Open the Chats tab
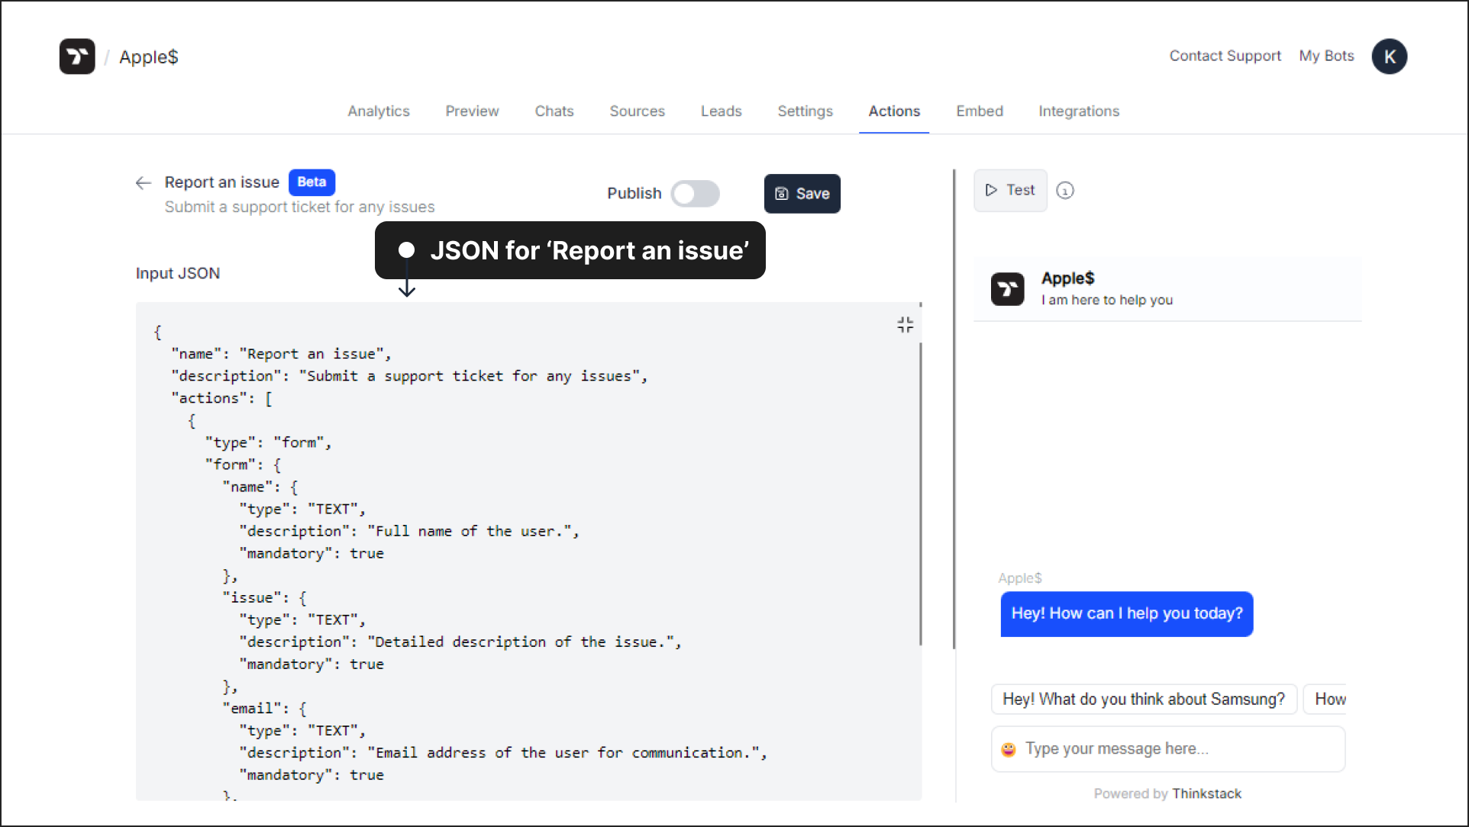 pyautogui.click(x=554, y=111)
